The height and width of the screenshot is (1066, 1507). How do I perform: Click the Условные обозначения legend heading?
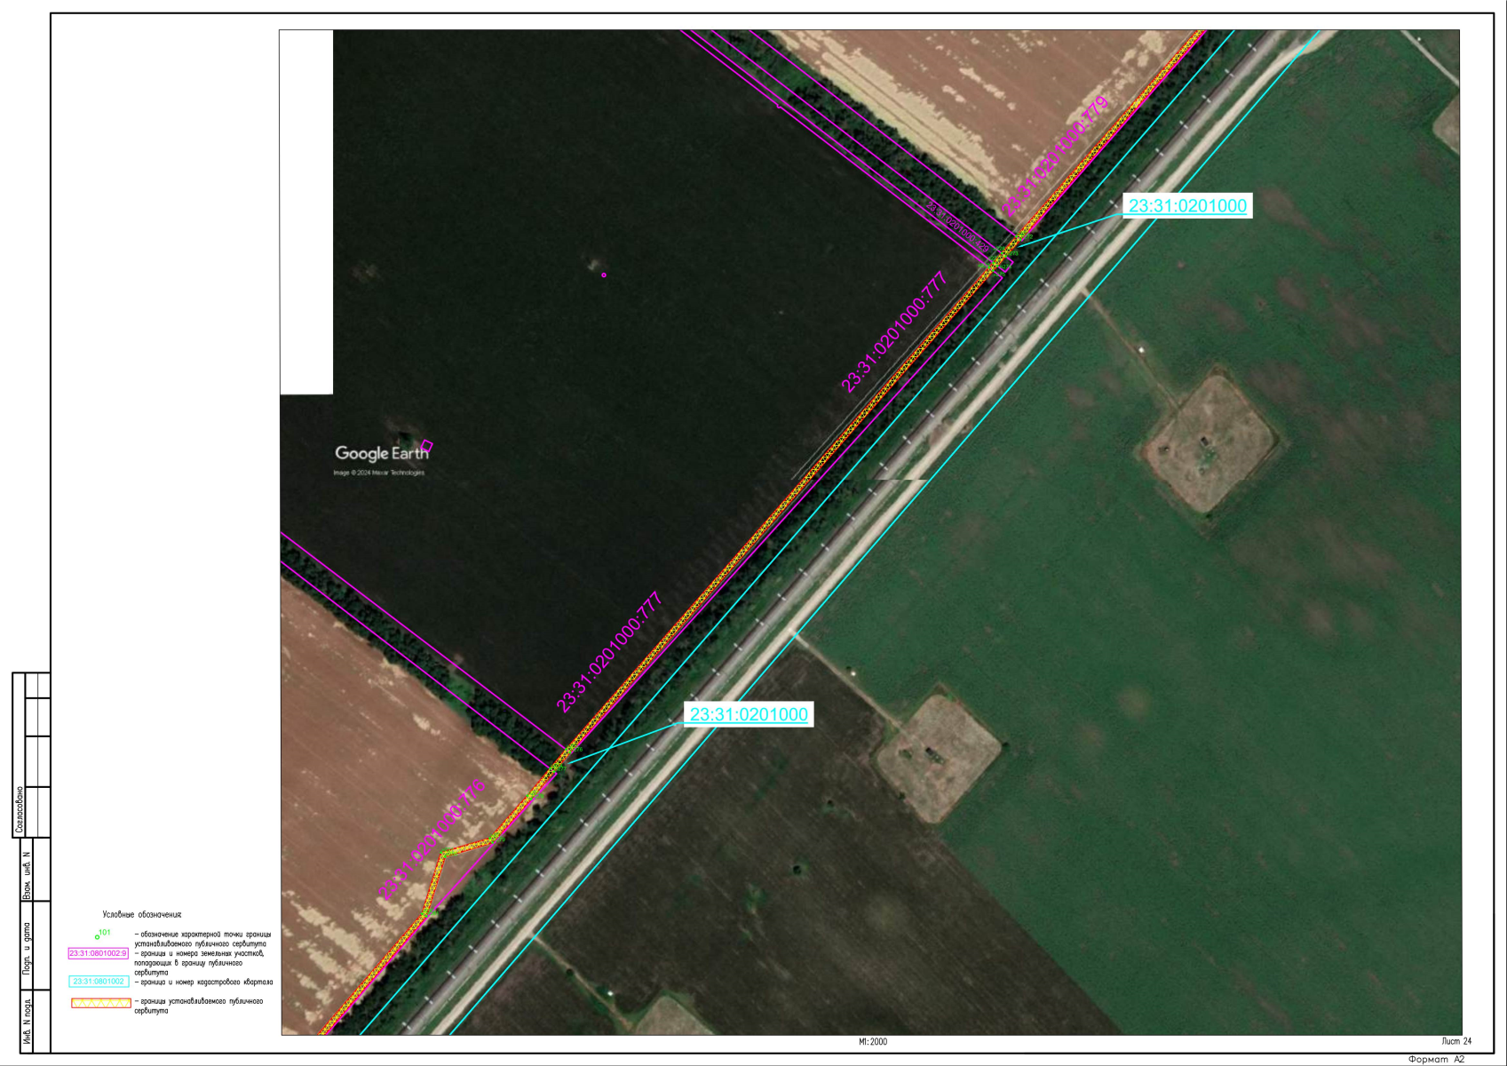pos(142,914)
